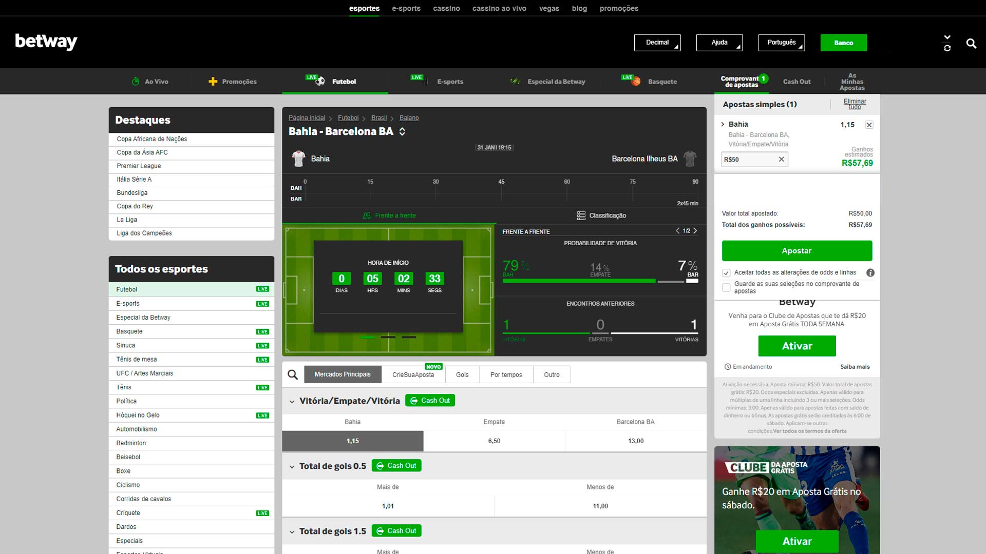
Task: Open the search icon in the top bar
Action: coord(971,44)
